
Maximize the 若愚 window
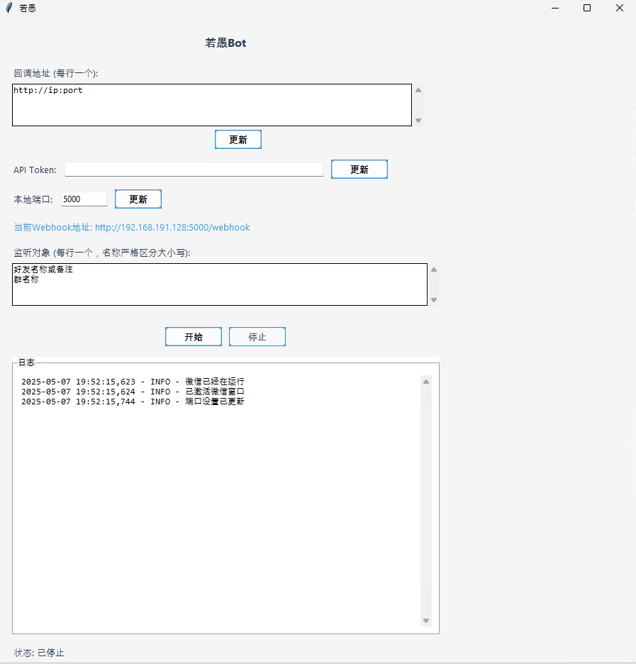(x=587, y=8)
